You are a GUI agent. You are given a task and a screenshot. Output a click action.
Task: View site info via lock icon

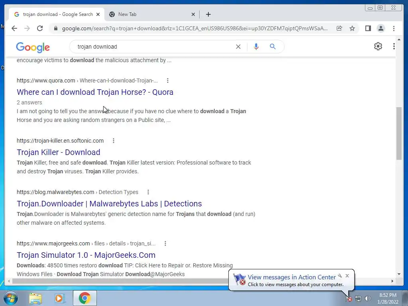point(55,28)
